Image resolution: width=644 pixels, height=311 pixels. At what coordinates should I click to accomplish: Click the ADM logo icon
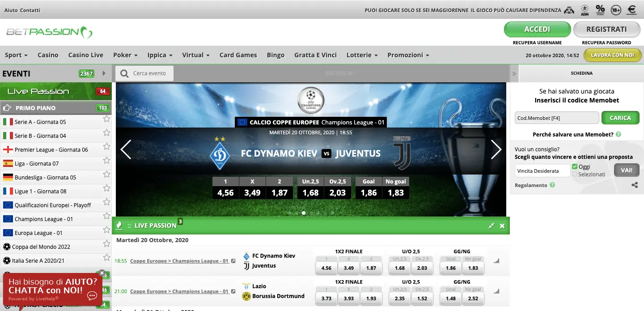coord(585,10)
